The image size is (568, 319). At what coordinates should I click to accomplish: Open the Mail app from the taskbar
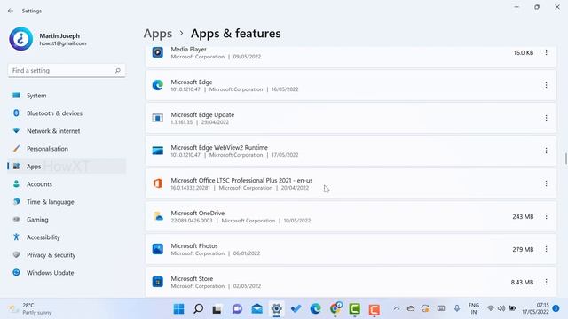[x=256, y=309]
